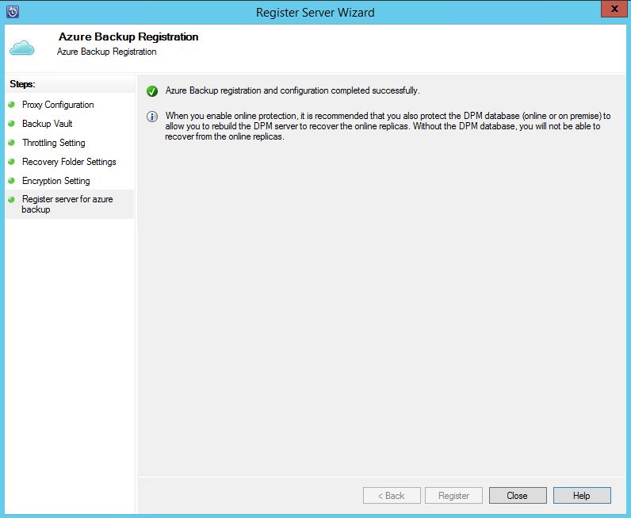The width and height of the screenshot is (631, 518).
Task: Click green dot next to Encryption Setting
Action: (11, 180)
